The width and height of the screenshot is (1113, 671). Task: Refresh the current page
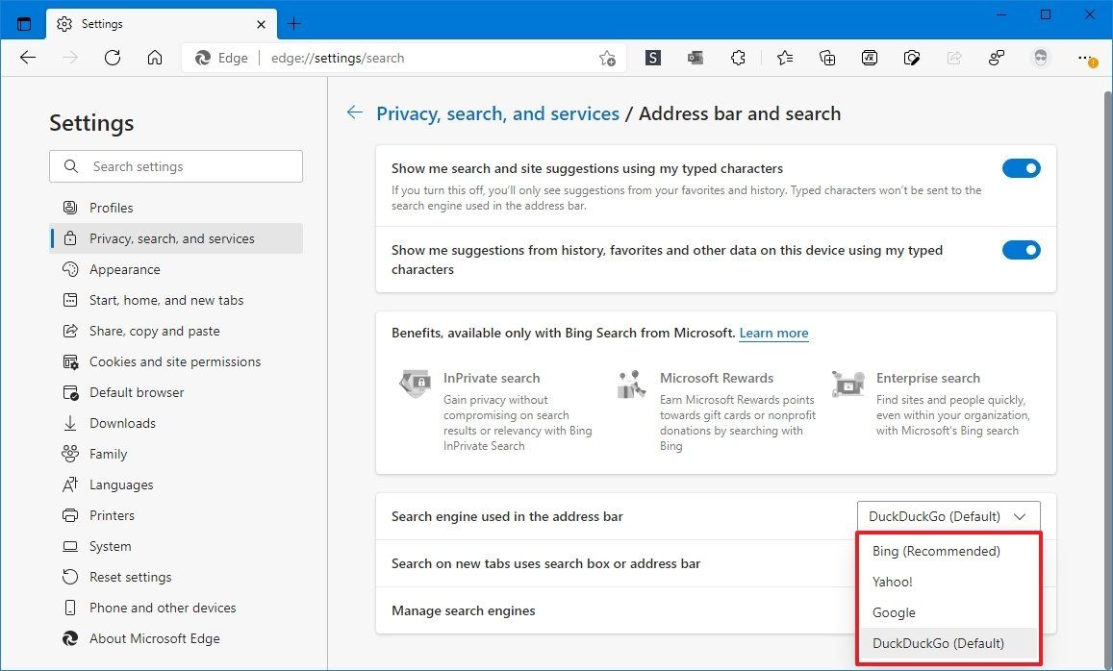tap(113, 58)
